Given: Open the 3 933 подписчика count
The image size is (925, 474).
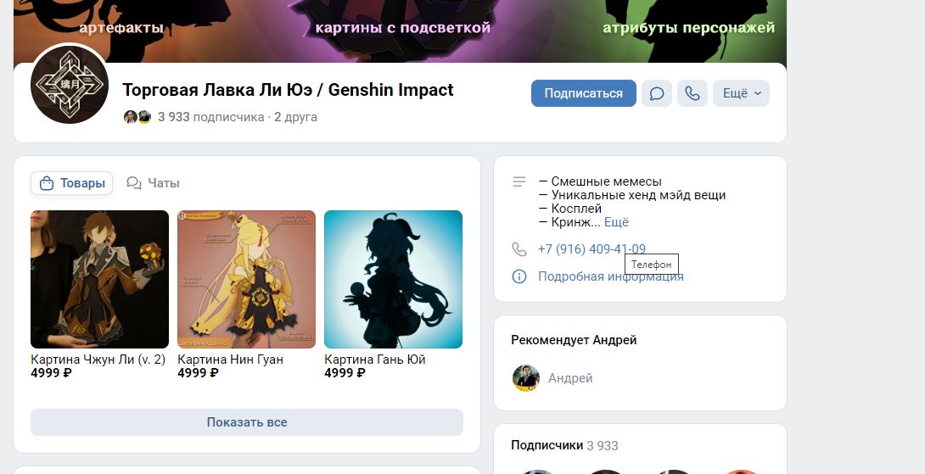Looking at the screenshot, I should tap(210, 117).
